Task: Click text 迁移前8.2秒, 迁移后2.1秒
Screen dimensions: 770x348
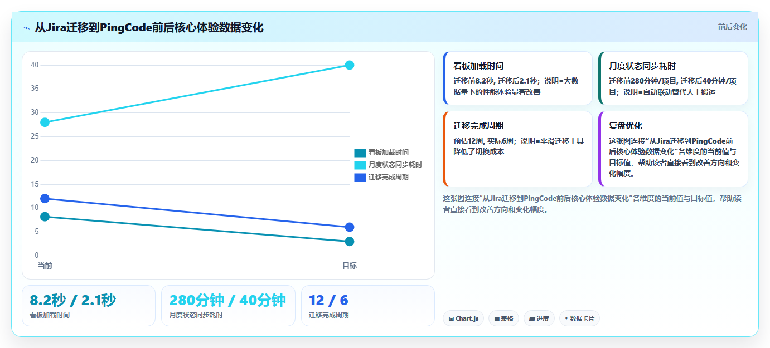Action: [496, 81]
